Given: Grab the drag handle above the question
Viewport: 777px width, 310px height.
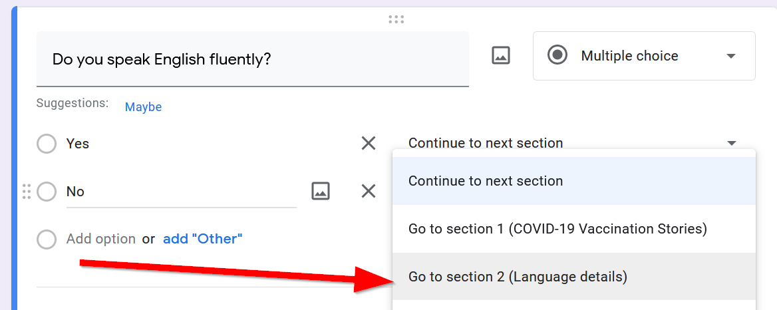Looking at the screenshot, I should click(x=396, y=19).
